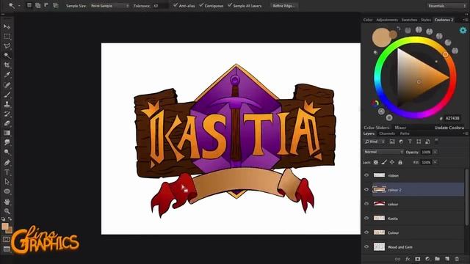
Task: Select the Healing Brush tool
Action: tap(7, 85)
